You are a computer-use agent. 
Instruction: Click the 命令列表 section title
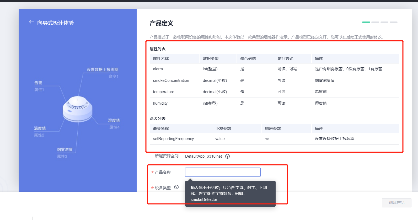(x=158, y=119)
